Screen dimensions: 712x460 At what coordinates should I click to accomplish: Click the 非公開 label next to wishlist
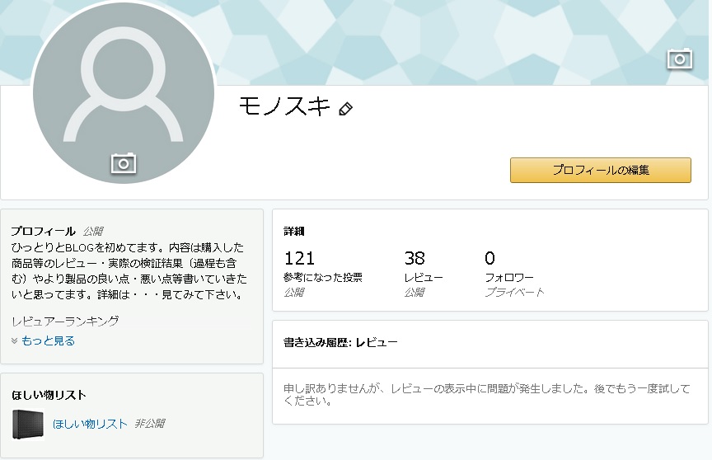coord(150,424)
